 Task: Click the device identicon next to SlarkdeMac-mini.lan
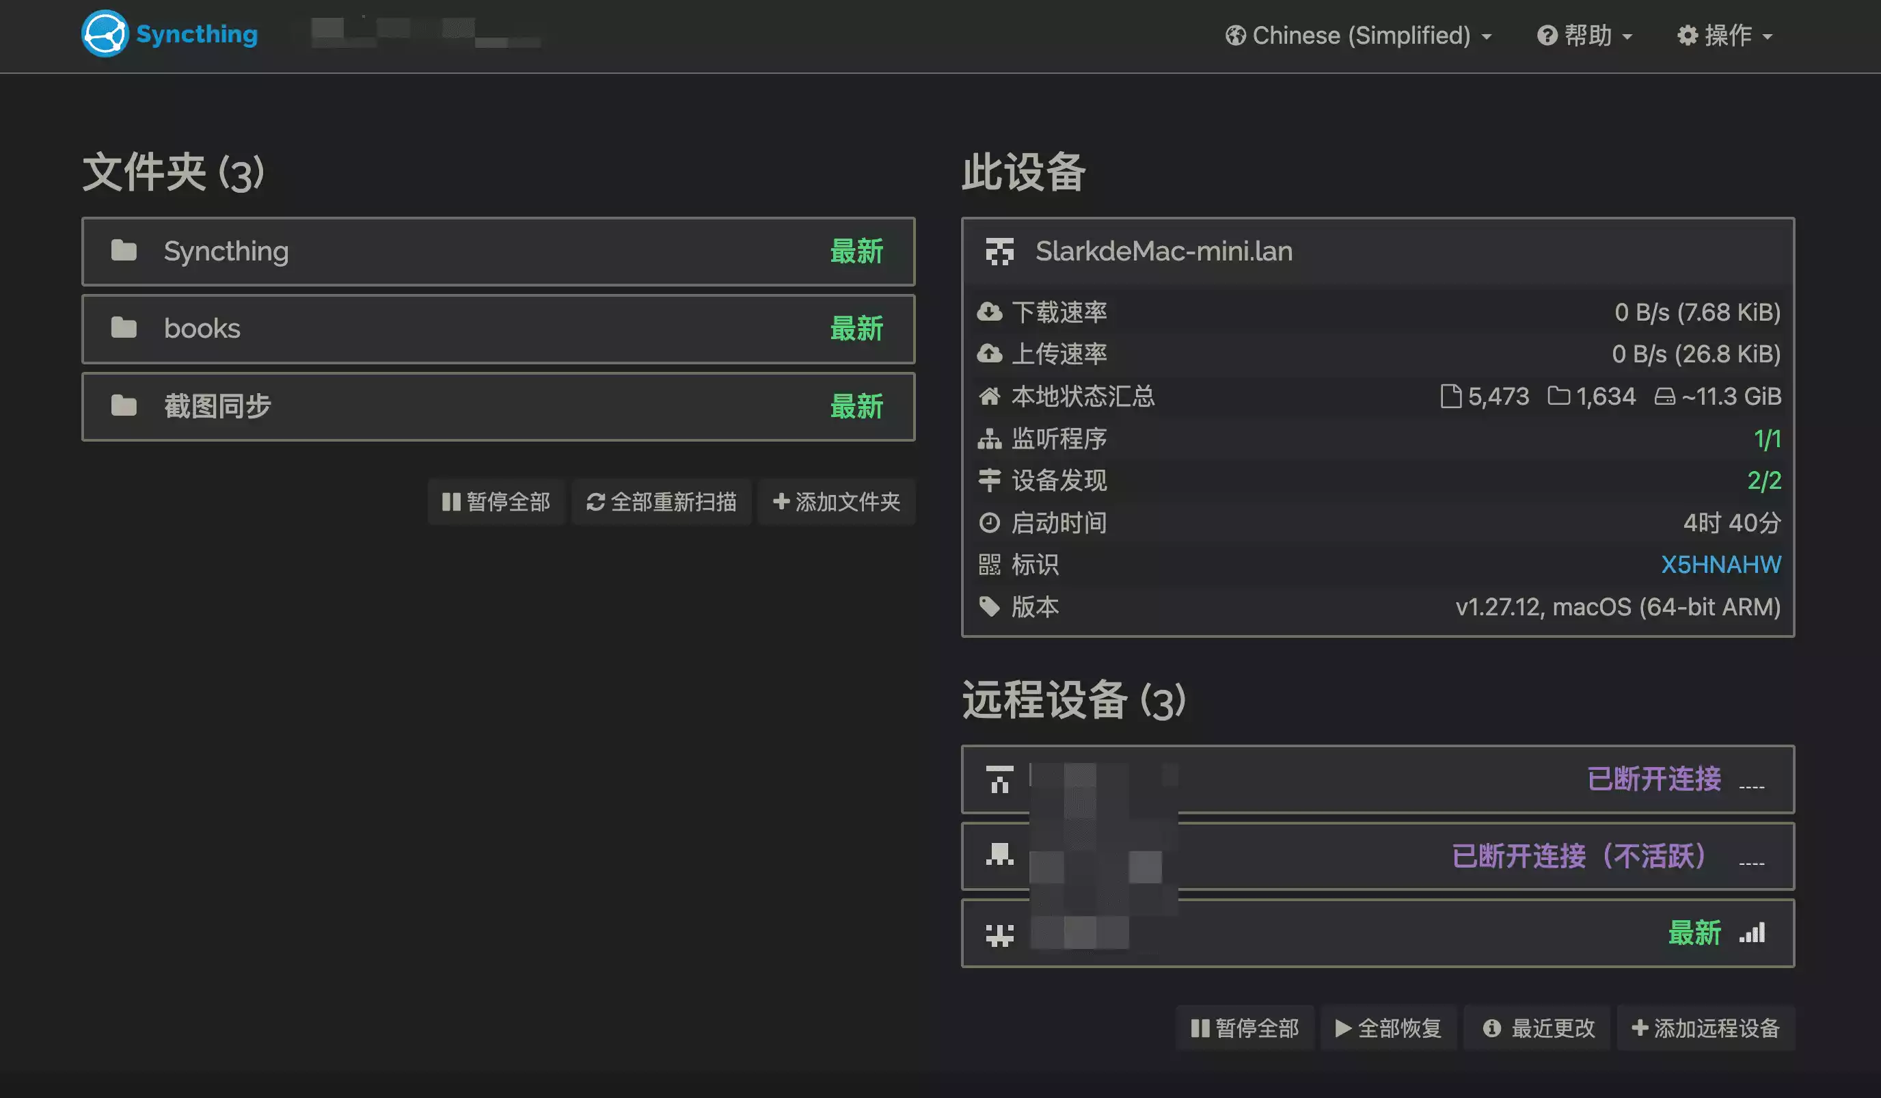pos(999,252)
